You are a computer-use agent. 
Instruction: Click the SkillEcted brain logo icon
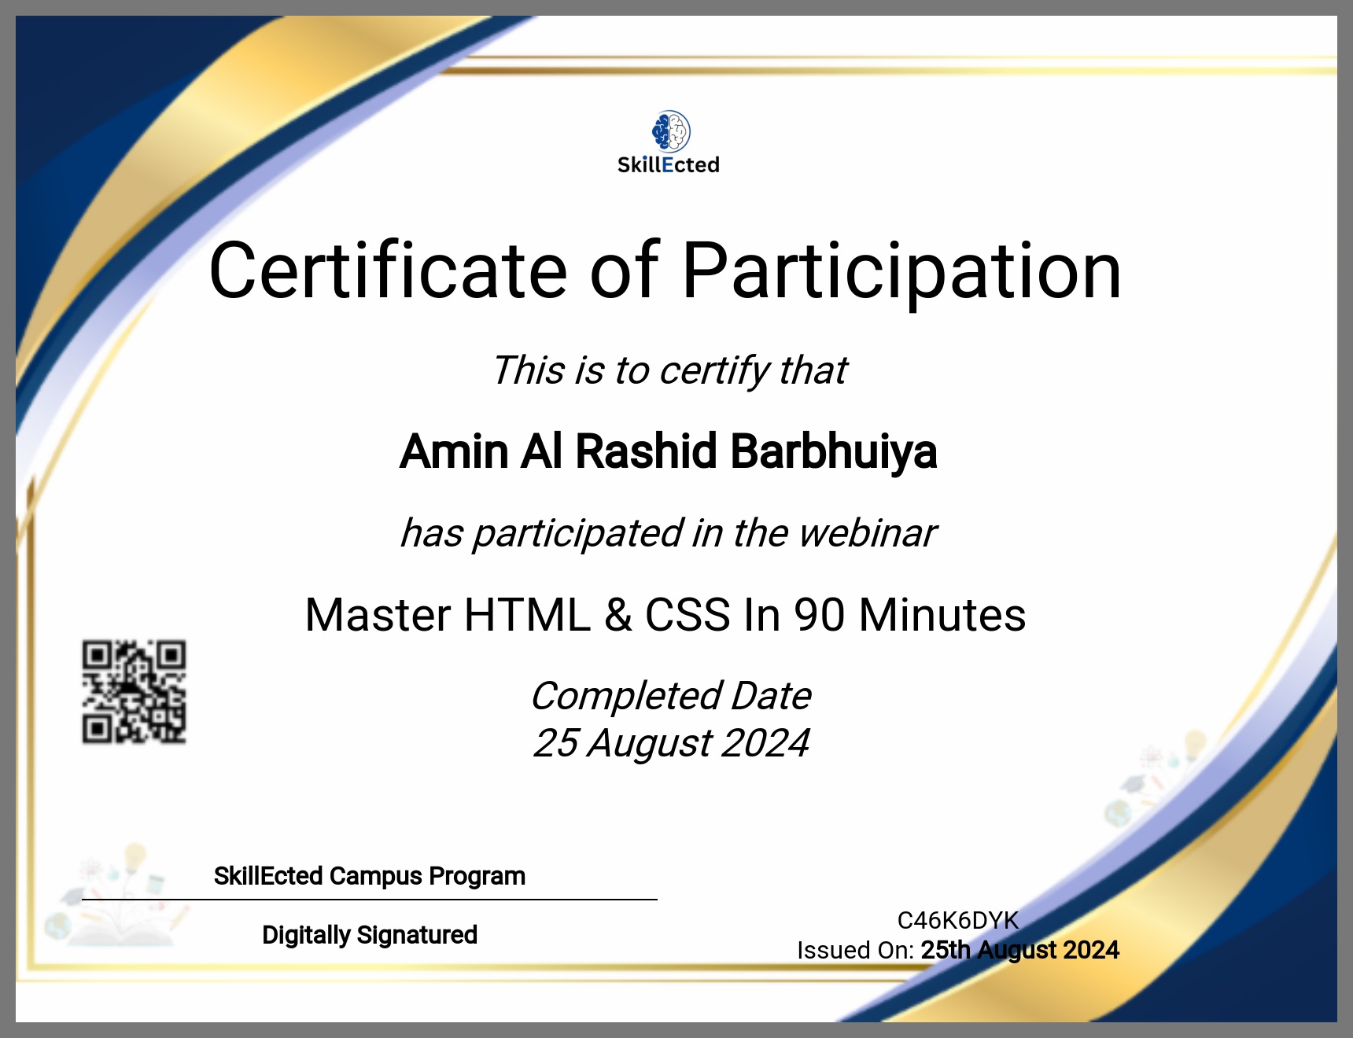tap(670, 131)
